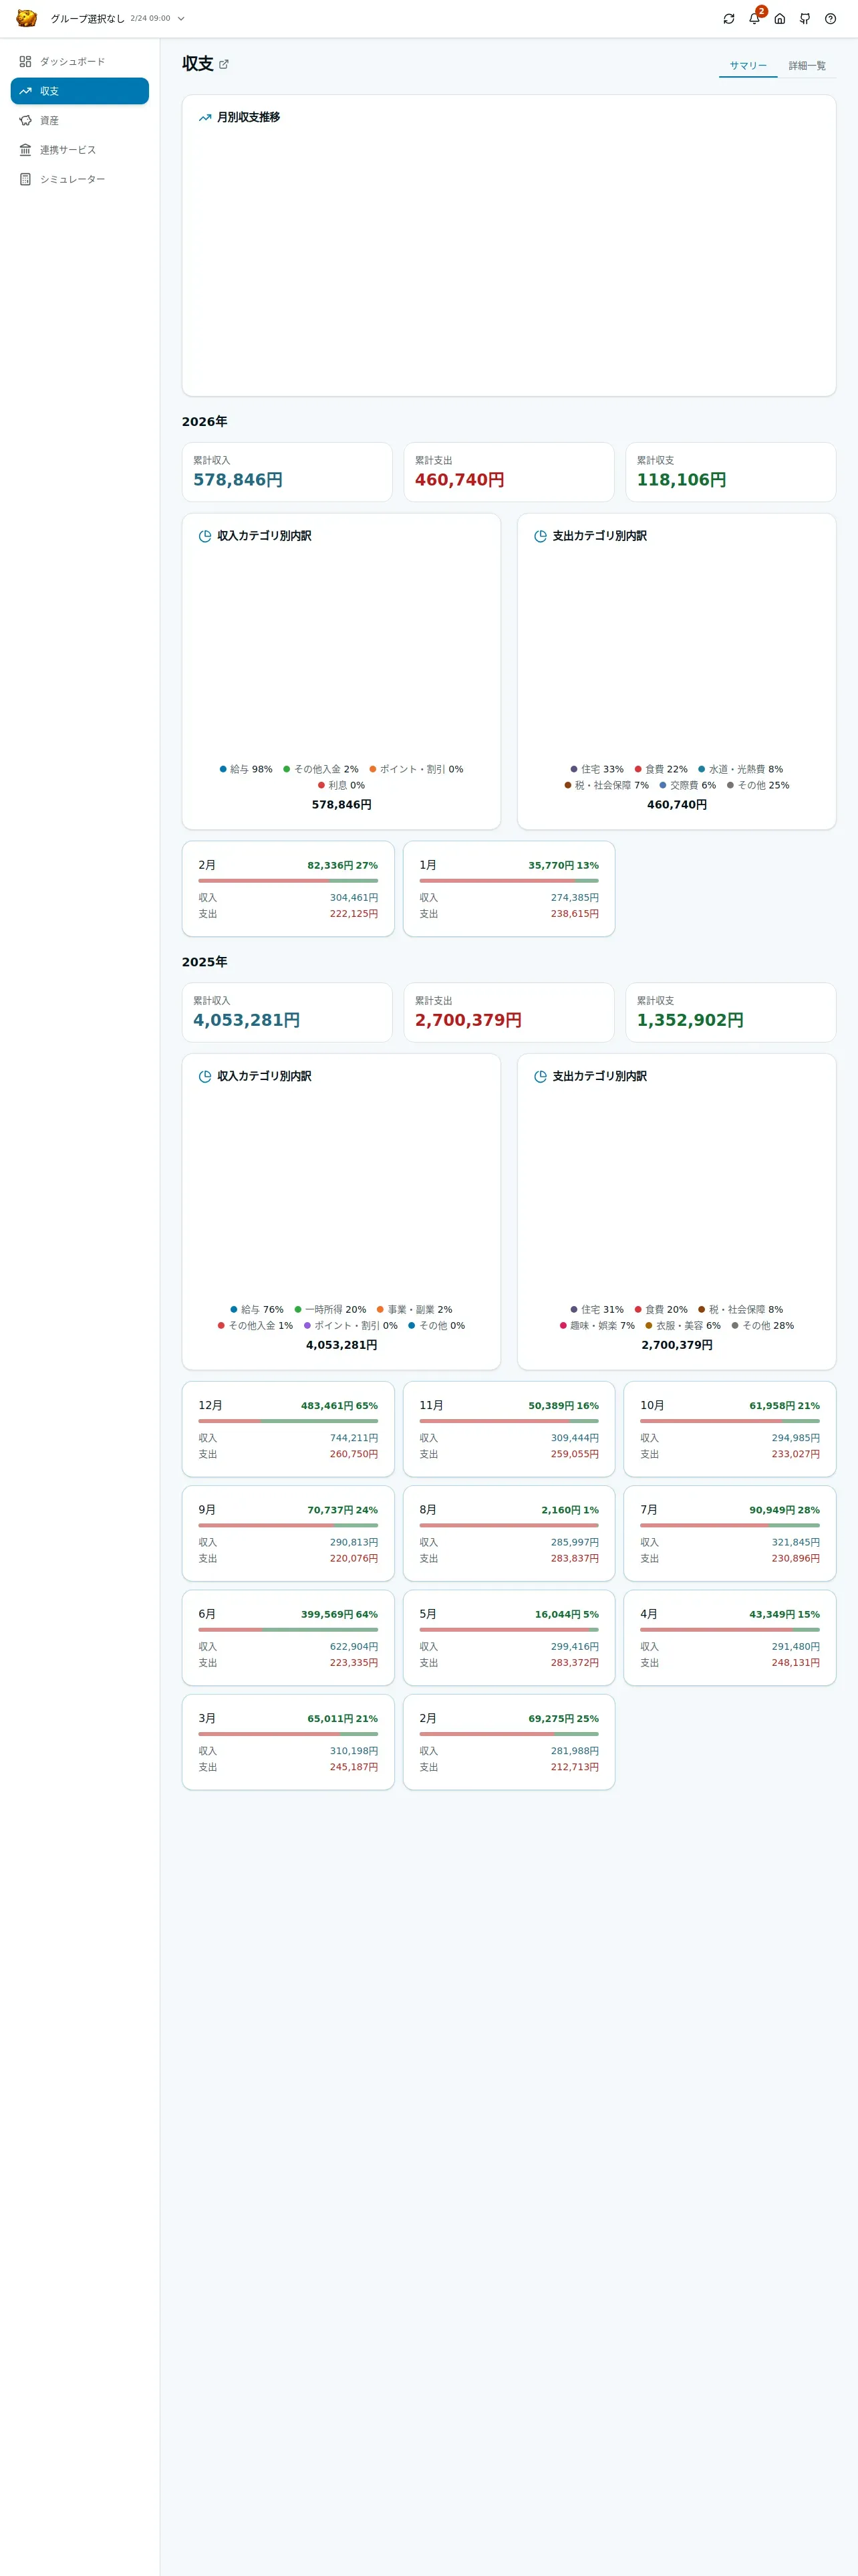
Task: Open the notifications bell icon
Action: (x=754, y=19)
